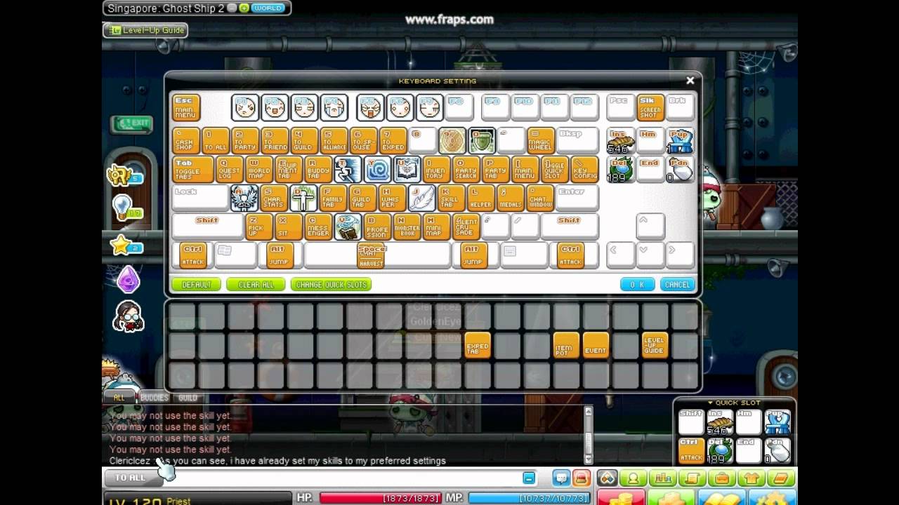The image size is (899, 505).
Task: Click the green Exit sign icon
Action: (x=131, y=123)
